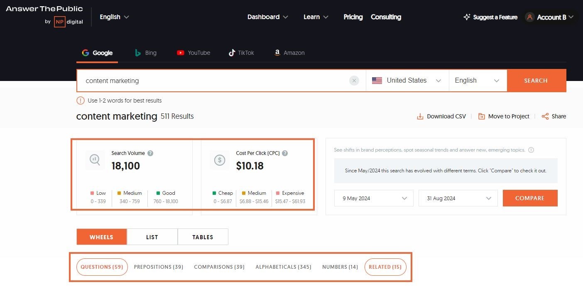This screenshot has width=583, height=287.
Task: Open the 9 May 2024 date dropdown
Action: (x=374, y=198)
